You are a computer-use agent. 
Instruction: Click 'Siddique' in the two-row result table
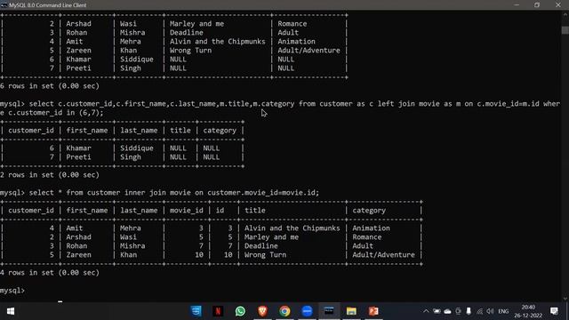[136, 148]
